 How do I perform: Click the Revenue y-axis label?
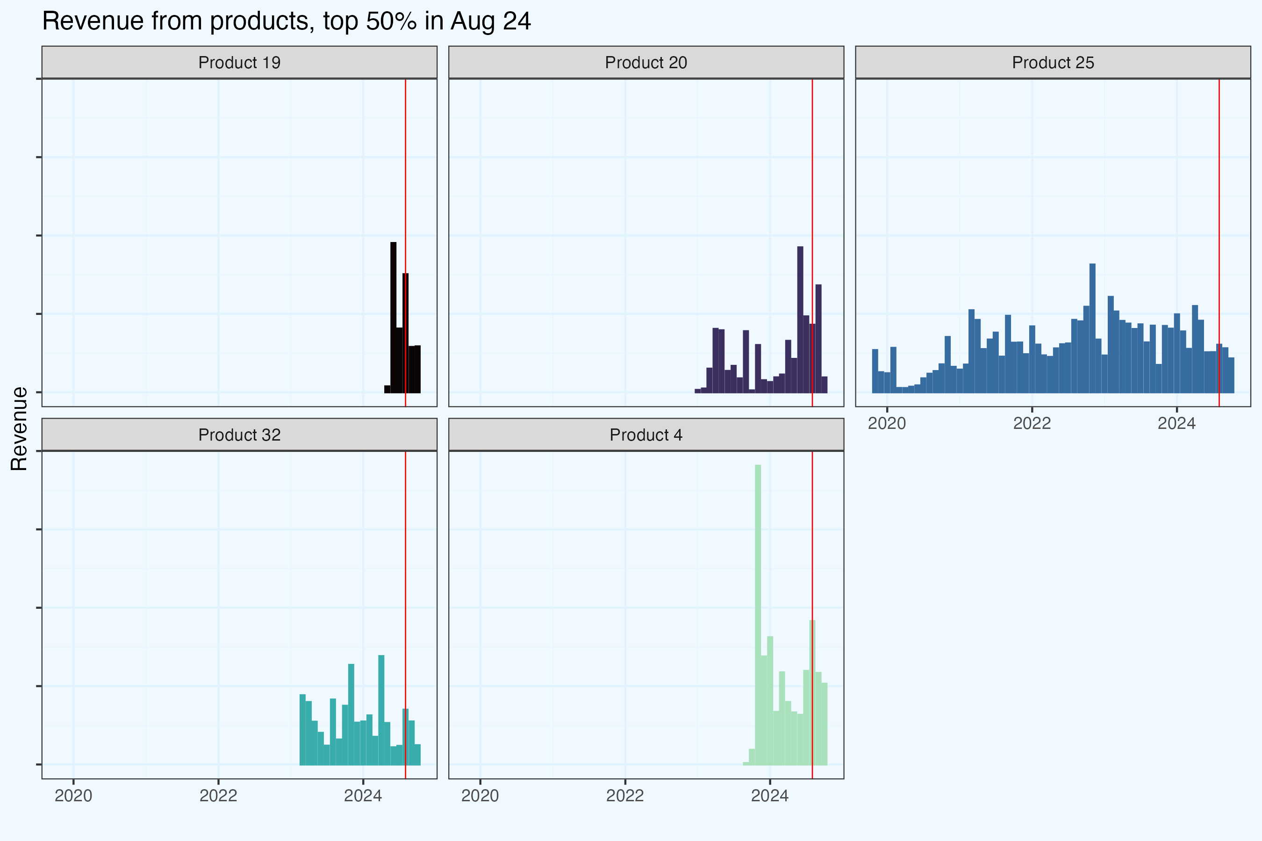19,428
